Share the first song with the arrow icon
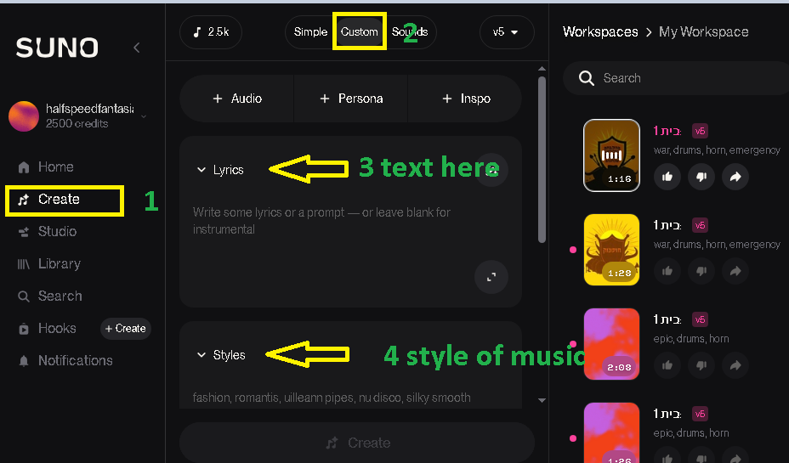Screen dimensions: 789x463 [735, 177]
